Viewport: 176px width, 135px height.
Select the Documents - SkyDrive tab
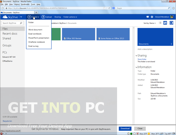point(17,13)
